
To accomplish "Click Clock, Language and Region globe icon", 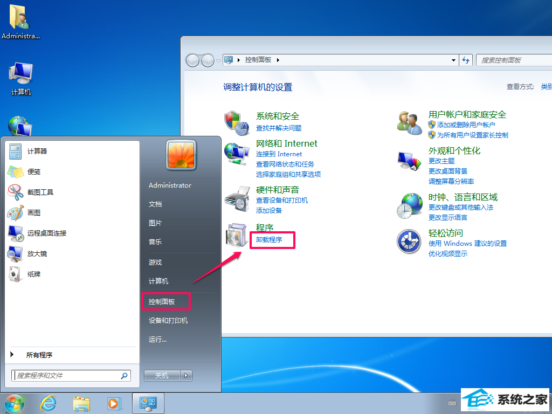I will [410, 205].
